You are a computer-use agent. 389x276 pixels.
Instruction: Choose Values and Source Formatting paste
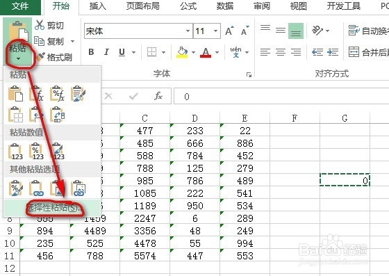[57, 152]
